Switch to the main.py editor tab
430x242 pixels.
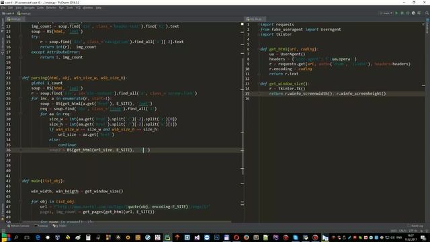click(x=15, y=19)
